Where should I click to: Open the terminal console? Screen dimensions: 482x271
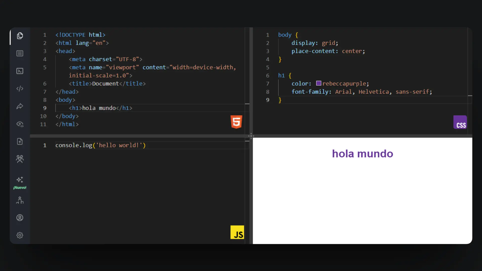20,71
